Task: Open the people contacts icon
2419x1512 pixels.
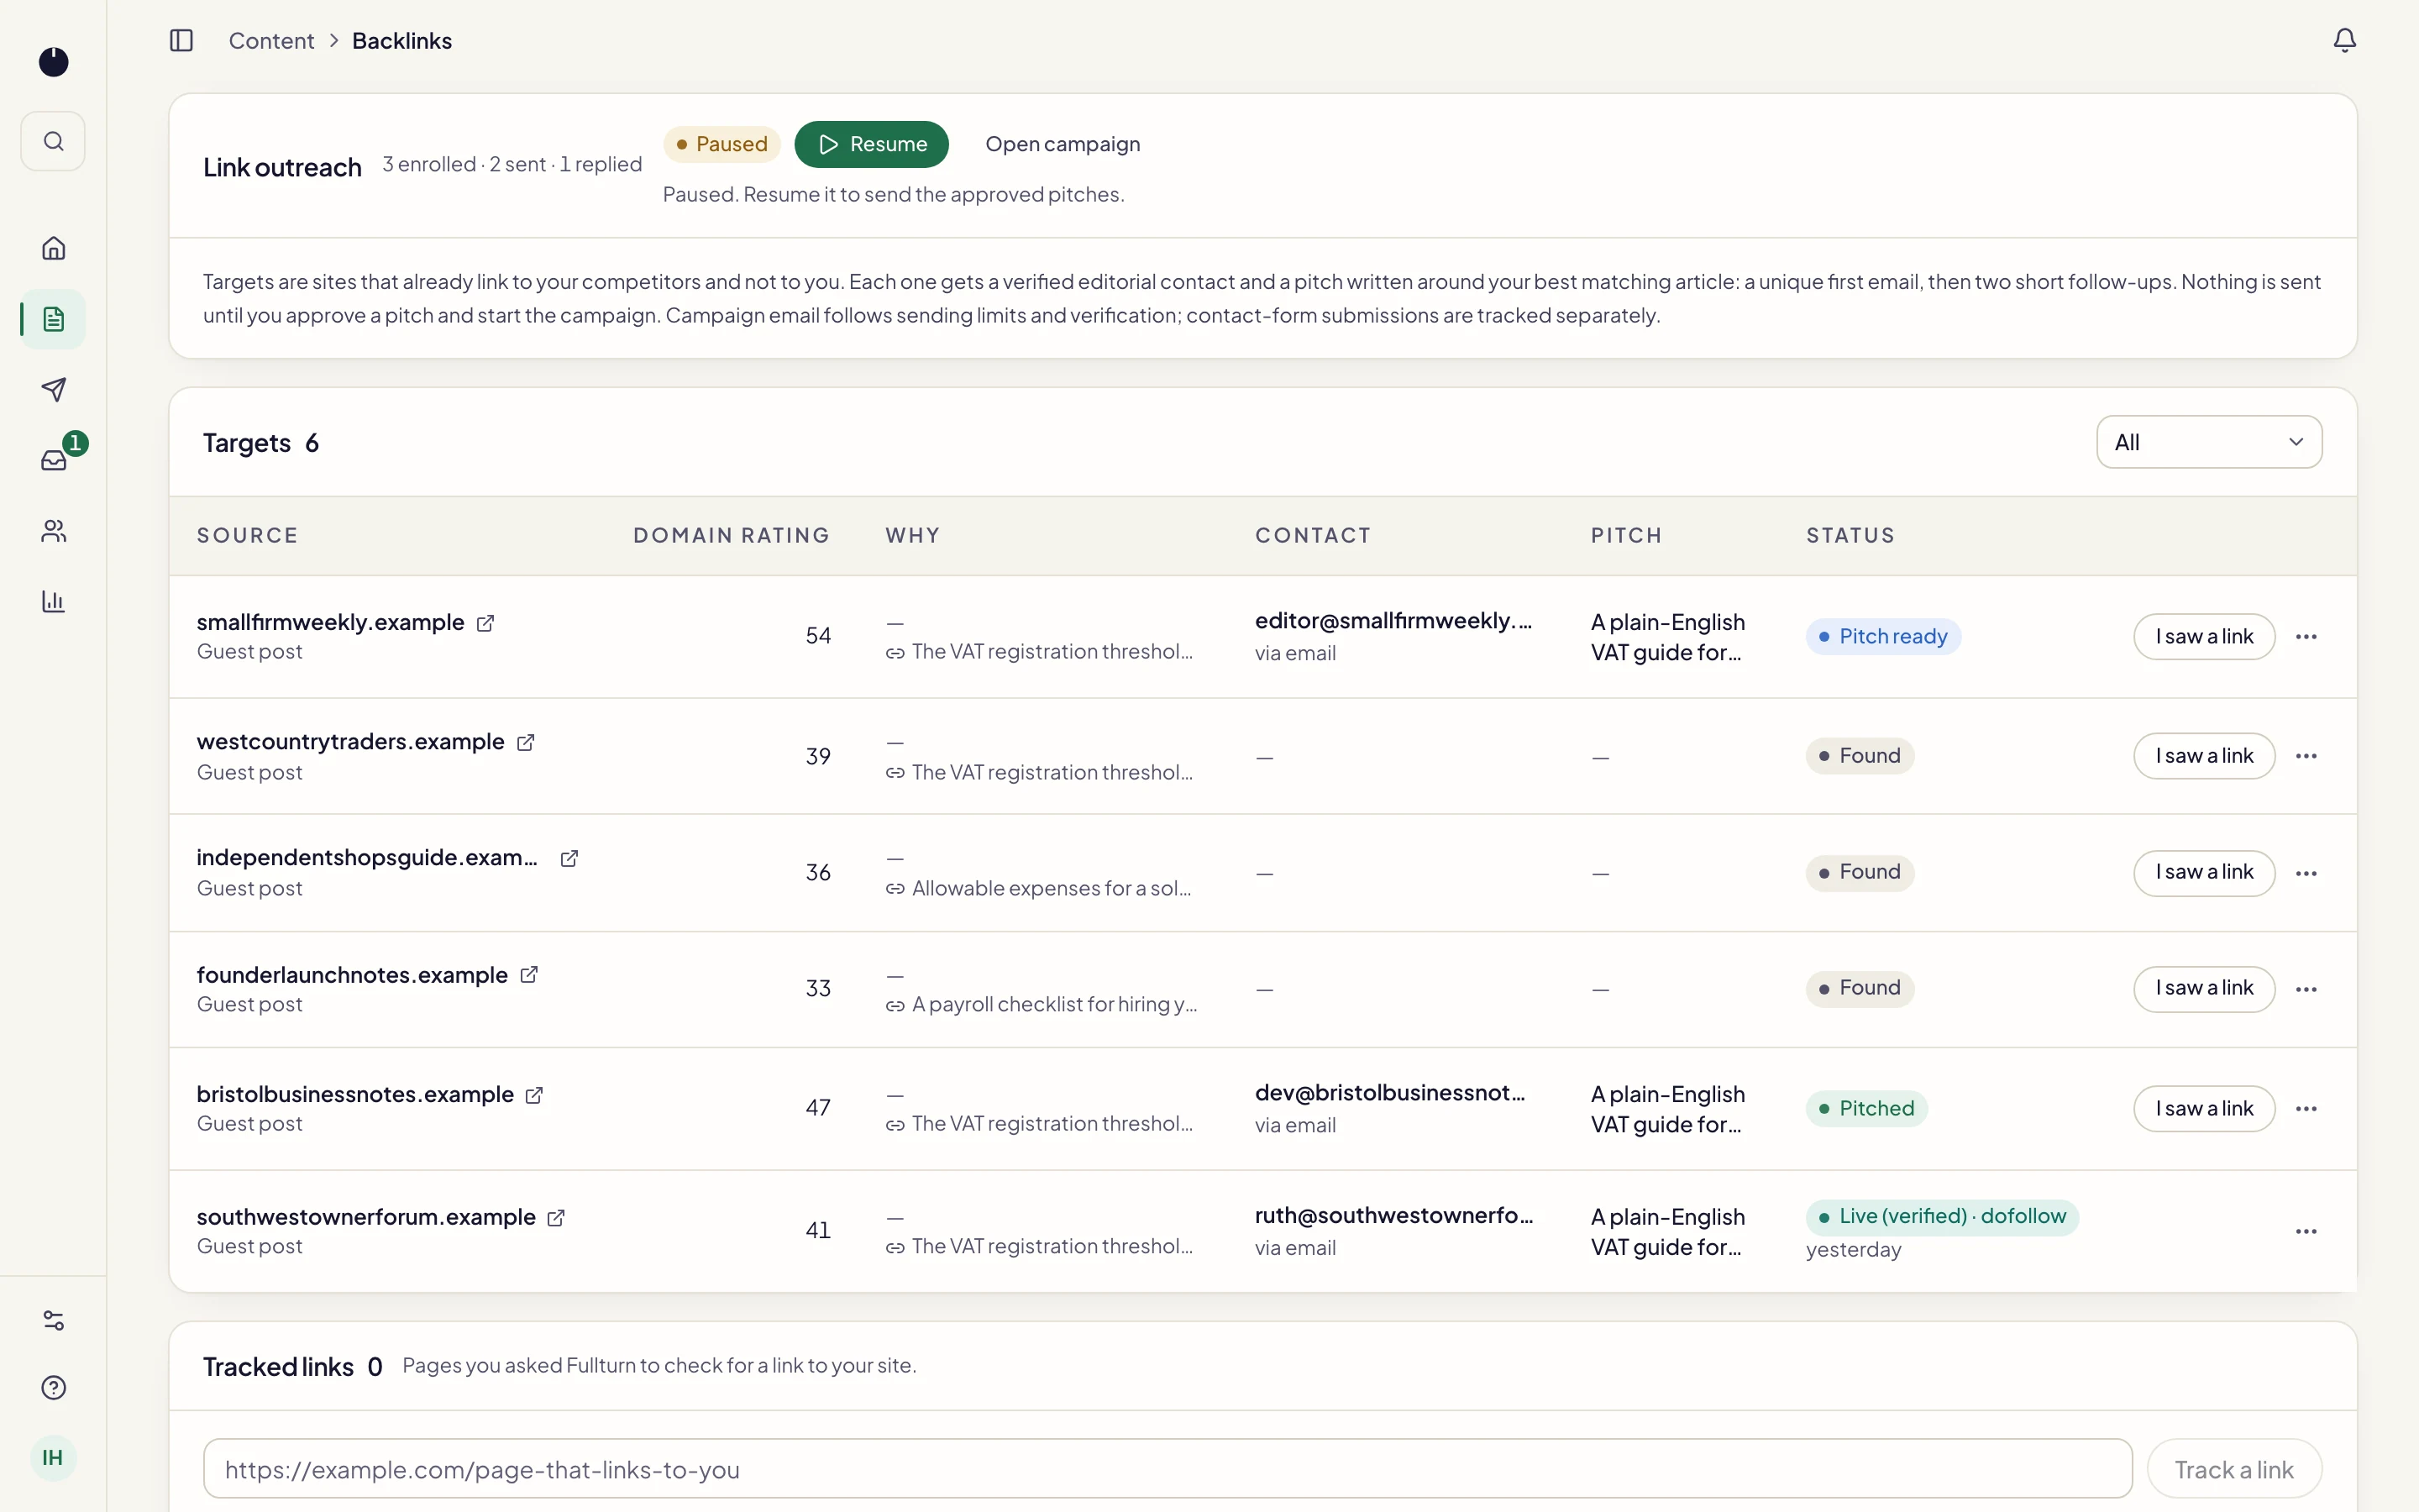Action: coord(53,531)
